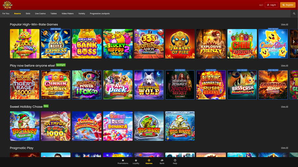Select the Video Pokers tab
Screen dimensions: 298x167
coord(68,14)
